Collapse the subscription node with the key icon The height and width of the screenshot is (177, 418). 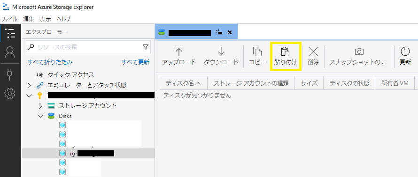[29, 96]
